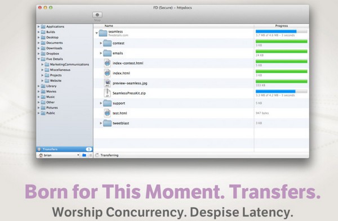Image resolution: width=338 pixels, height=221 pixels.
Task: Click the column view icon beside brian
Action: click(x=91, y=155)
